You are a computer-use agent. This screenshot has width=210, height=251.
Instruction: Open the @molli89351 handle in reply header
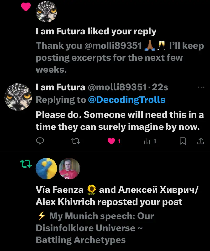pyautogui.click(x=117, y=87)
